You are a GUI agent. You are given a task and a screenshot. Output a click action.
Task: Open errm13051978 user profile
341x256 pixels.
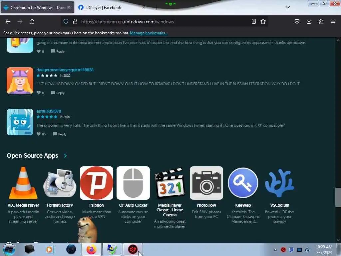tap(49, 111)
